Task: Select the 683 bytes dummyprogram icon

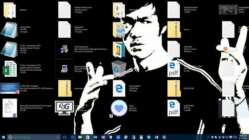Action: [x=64, y=69]
